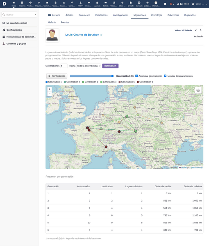Image resolution: width=209 pixels, height=246 pixels.
Task: Click the Generación 1 blue legend swatch
Action: [46, 82]
